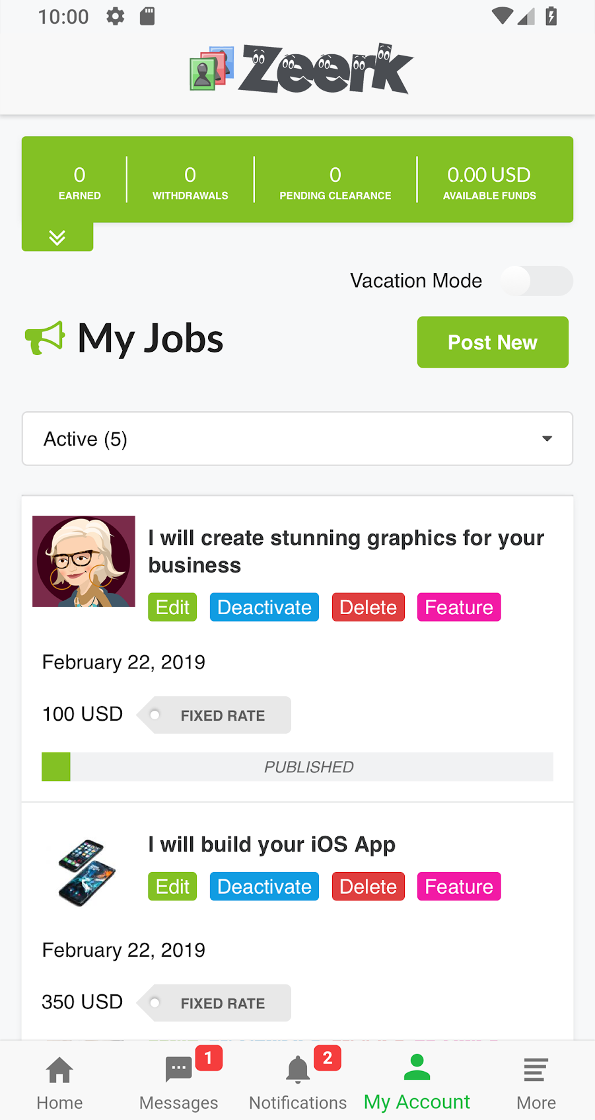This screenshot has width=595, height=1120.
Task: Toggle Vacation Mode switch
Action: click(536, 281)
